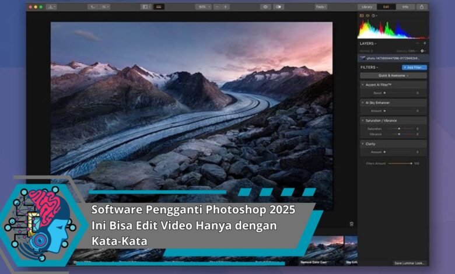This screenshot has height=274, width=455.
Task: Click the share export icon at top right
Action: [422, 7]
